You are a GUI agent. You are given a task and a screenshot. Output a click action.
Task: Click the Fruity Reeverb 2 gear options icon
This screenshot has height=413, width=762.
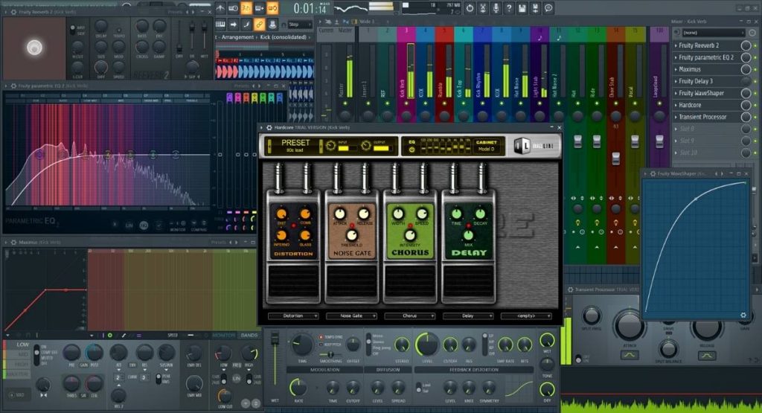pos(13,12)
